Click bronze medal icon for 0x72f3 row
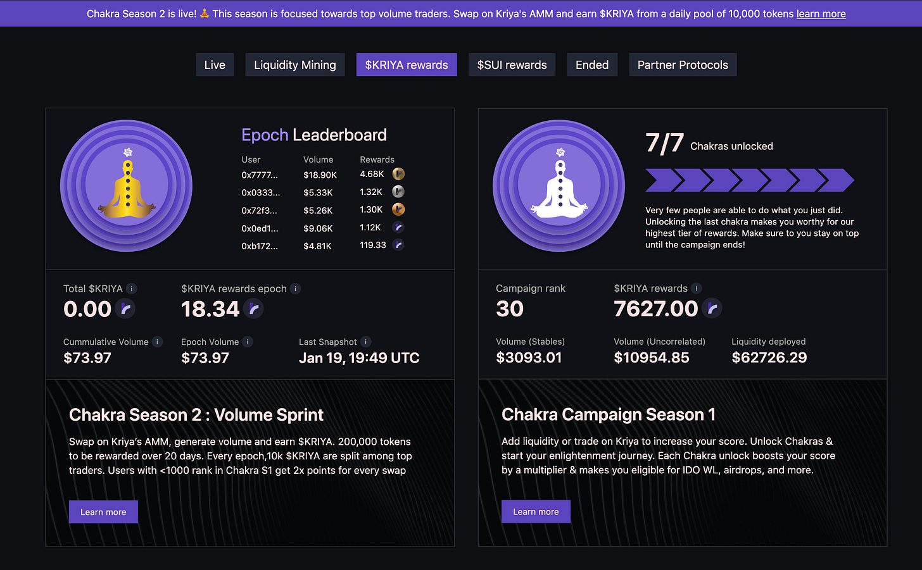Image resolution: width=922 pixels, height=570 pixels. [x=398, y=209]
